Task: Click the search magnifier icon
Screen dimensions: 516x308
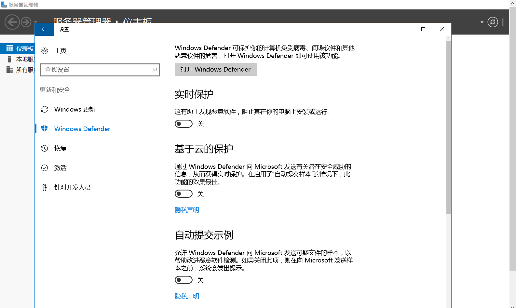Action: pyautogui.click(x=155, y=70)
